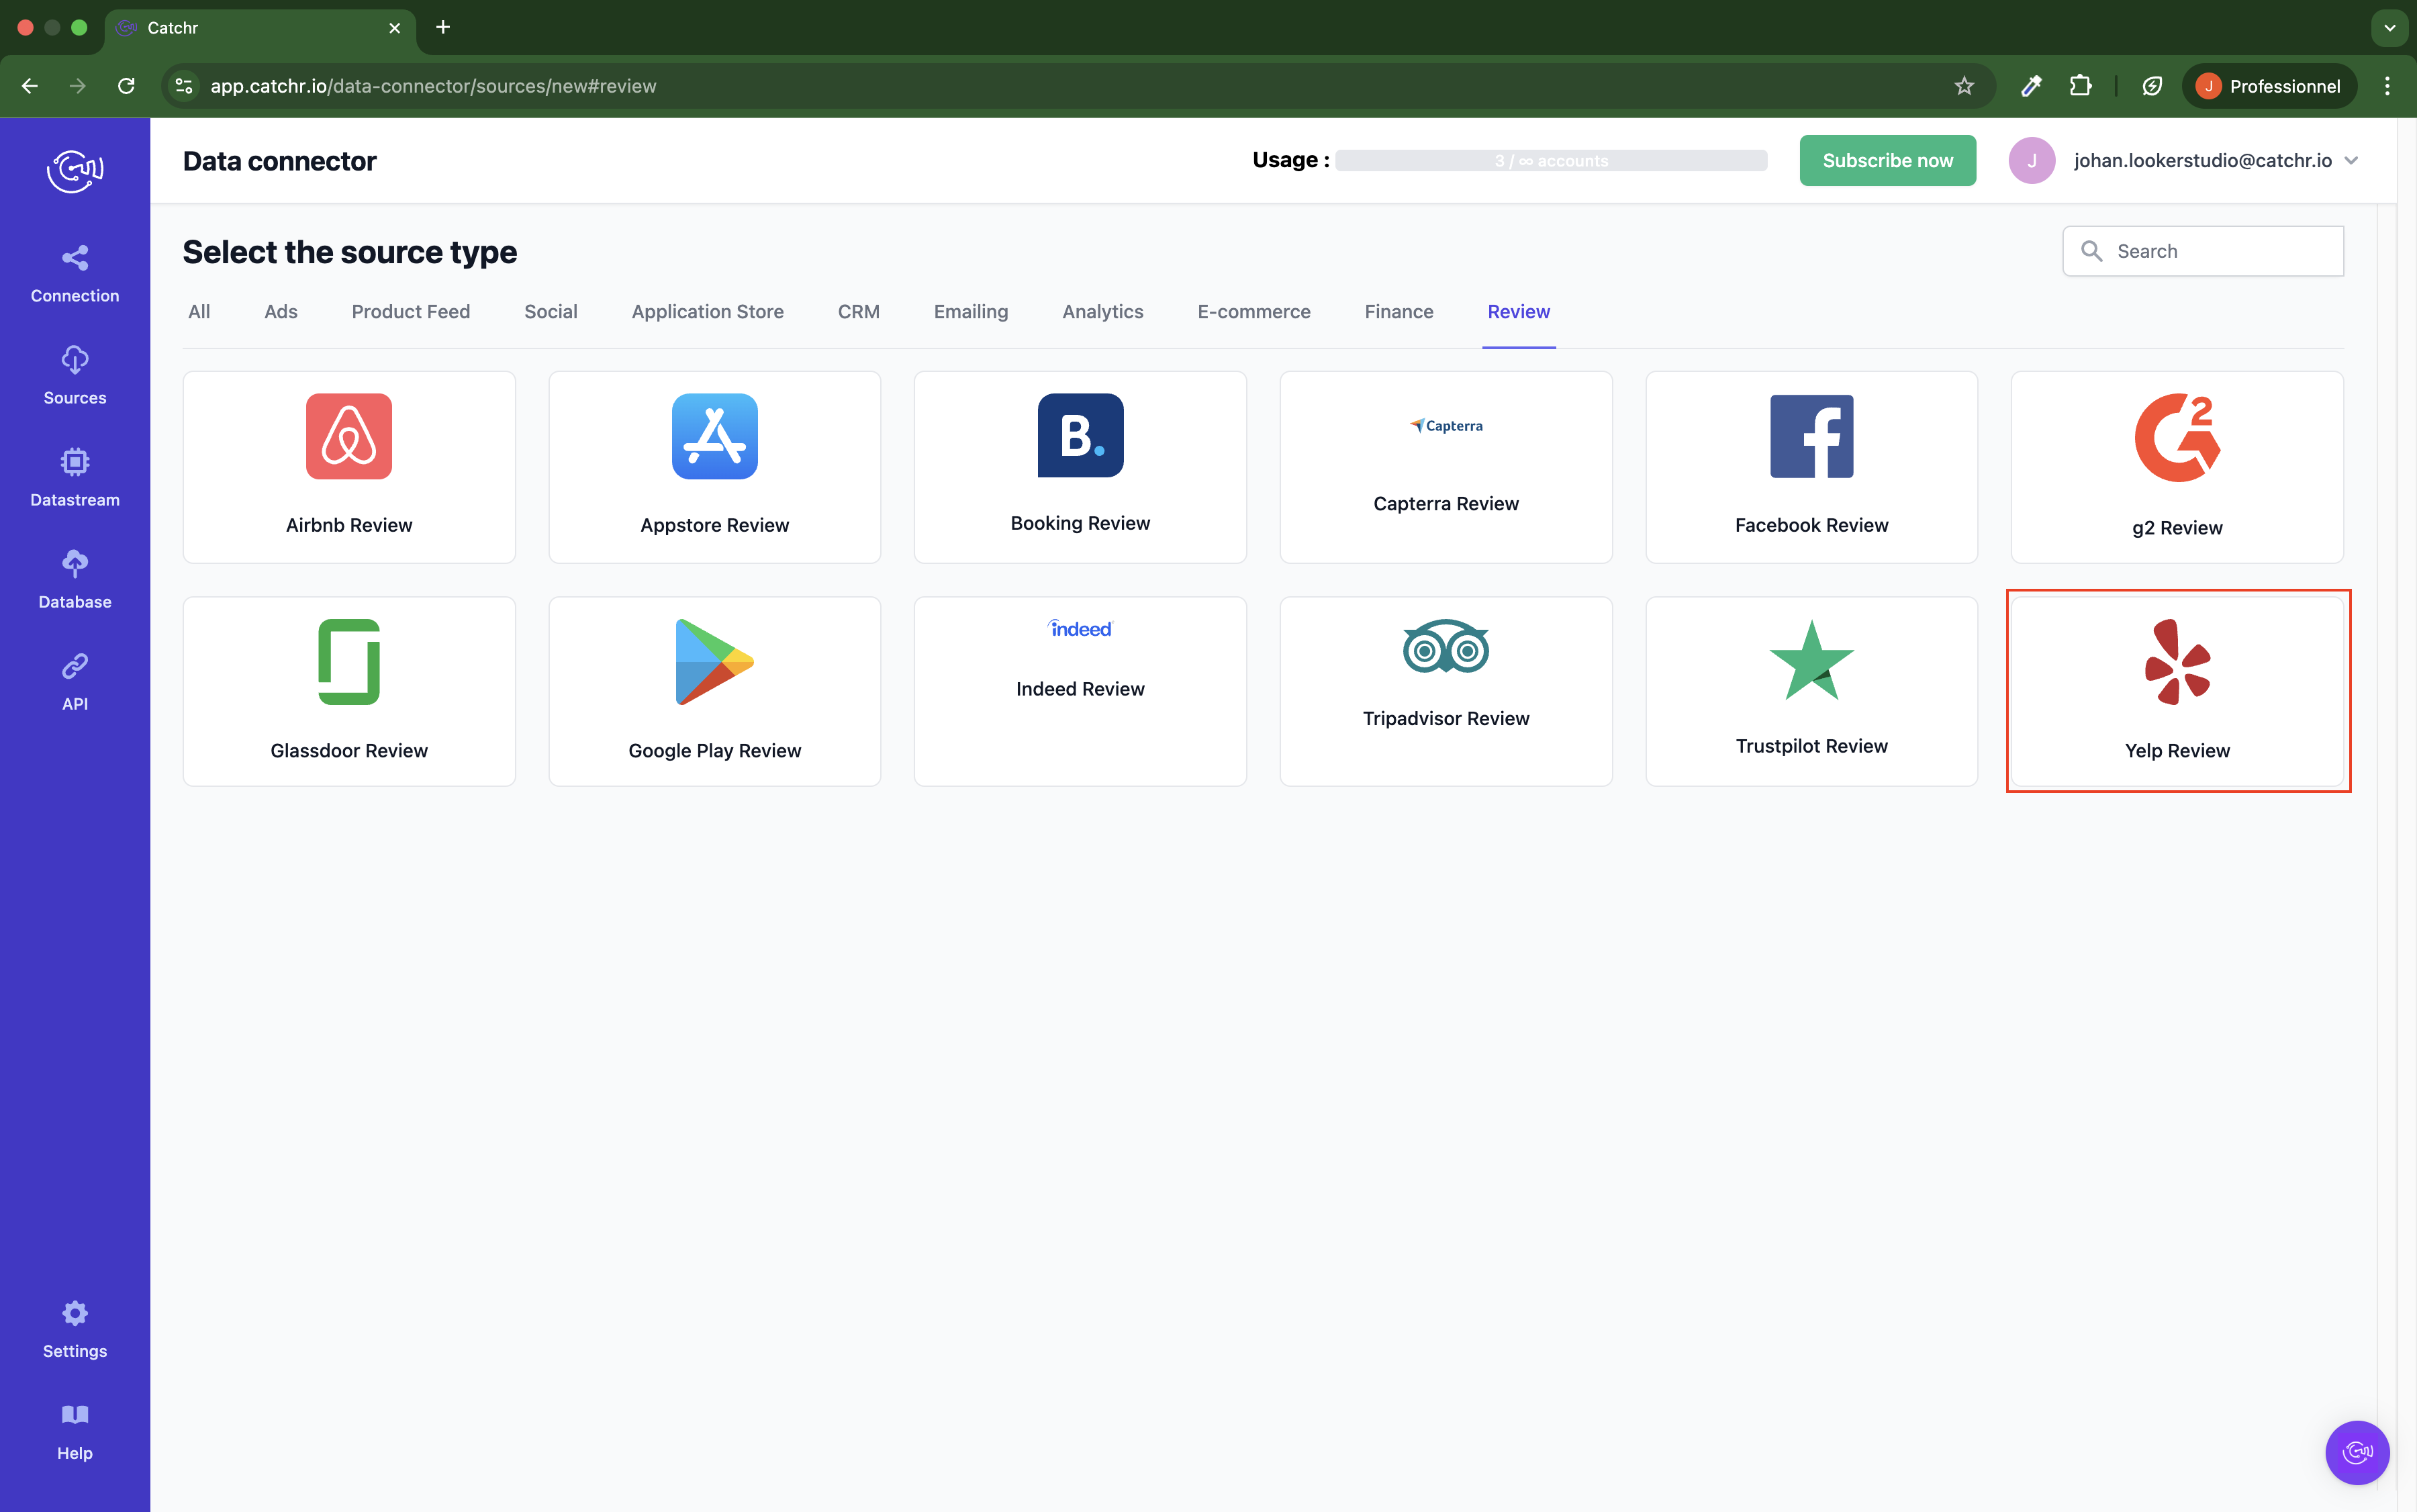Click the browser address bar URL
This screenshot has width=2417, height=1512.
coord(433,86)
